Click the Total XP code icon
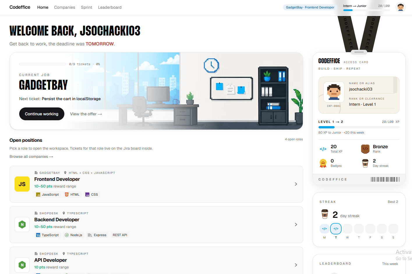The width and height of the screenshot is (412, 274). tap(323, 149)
